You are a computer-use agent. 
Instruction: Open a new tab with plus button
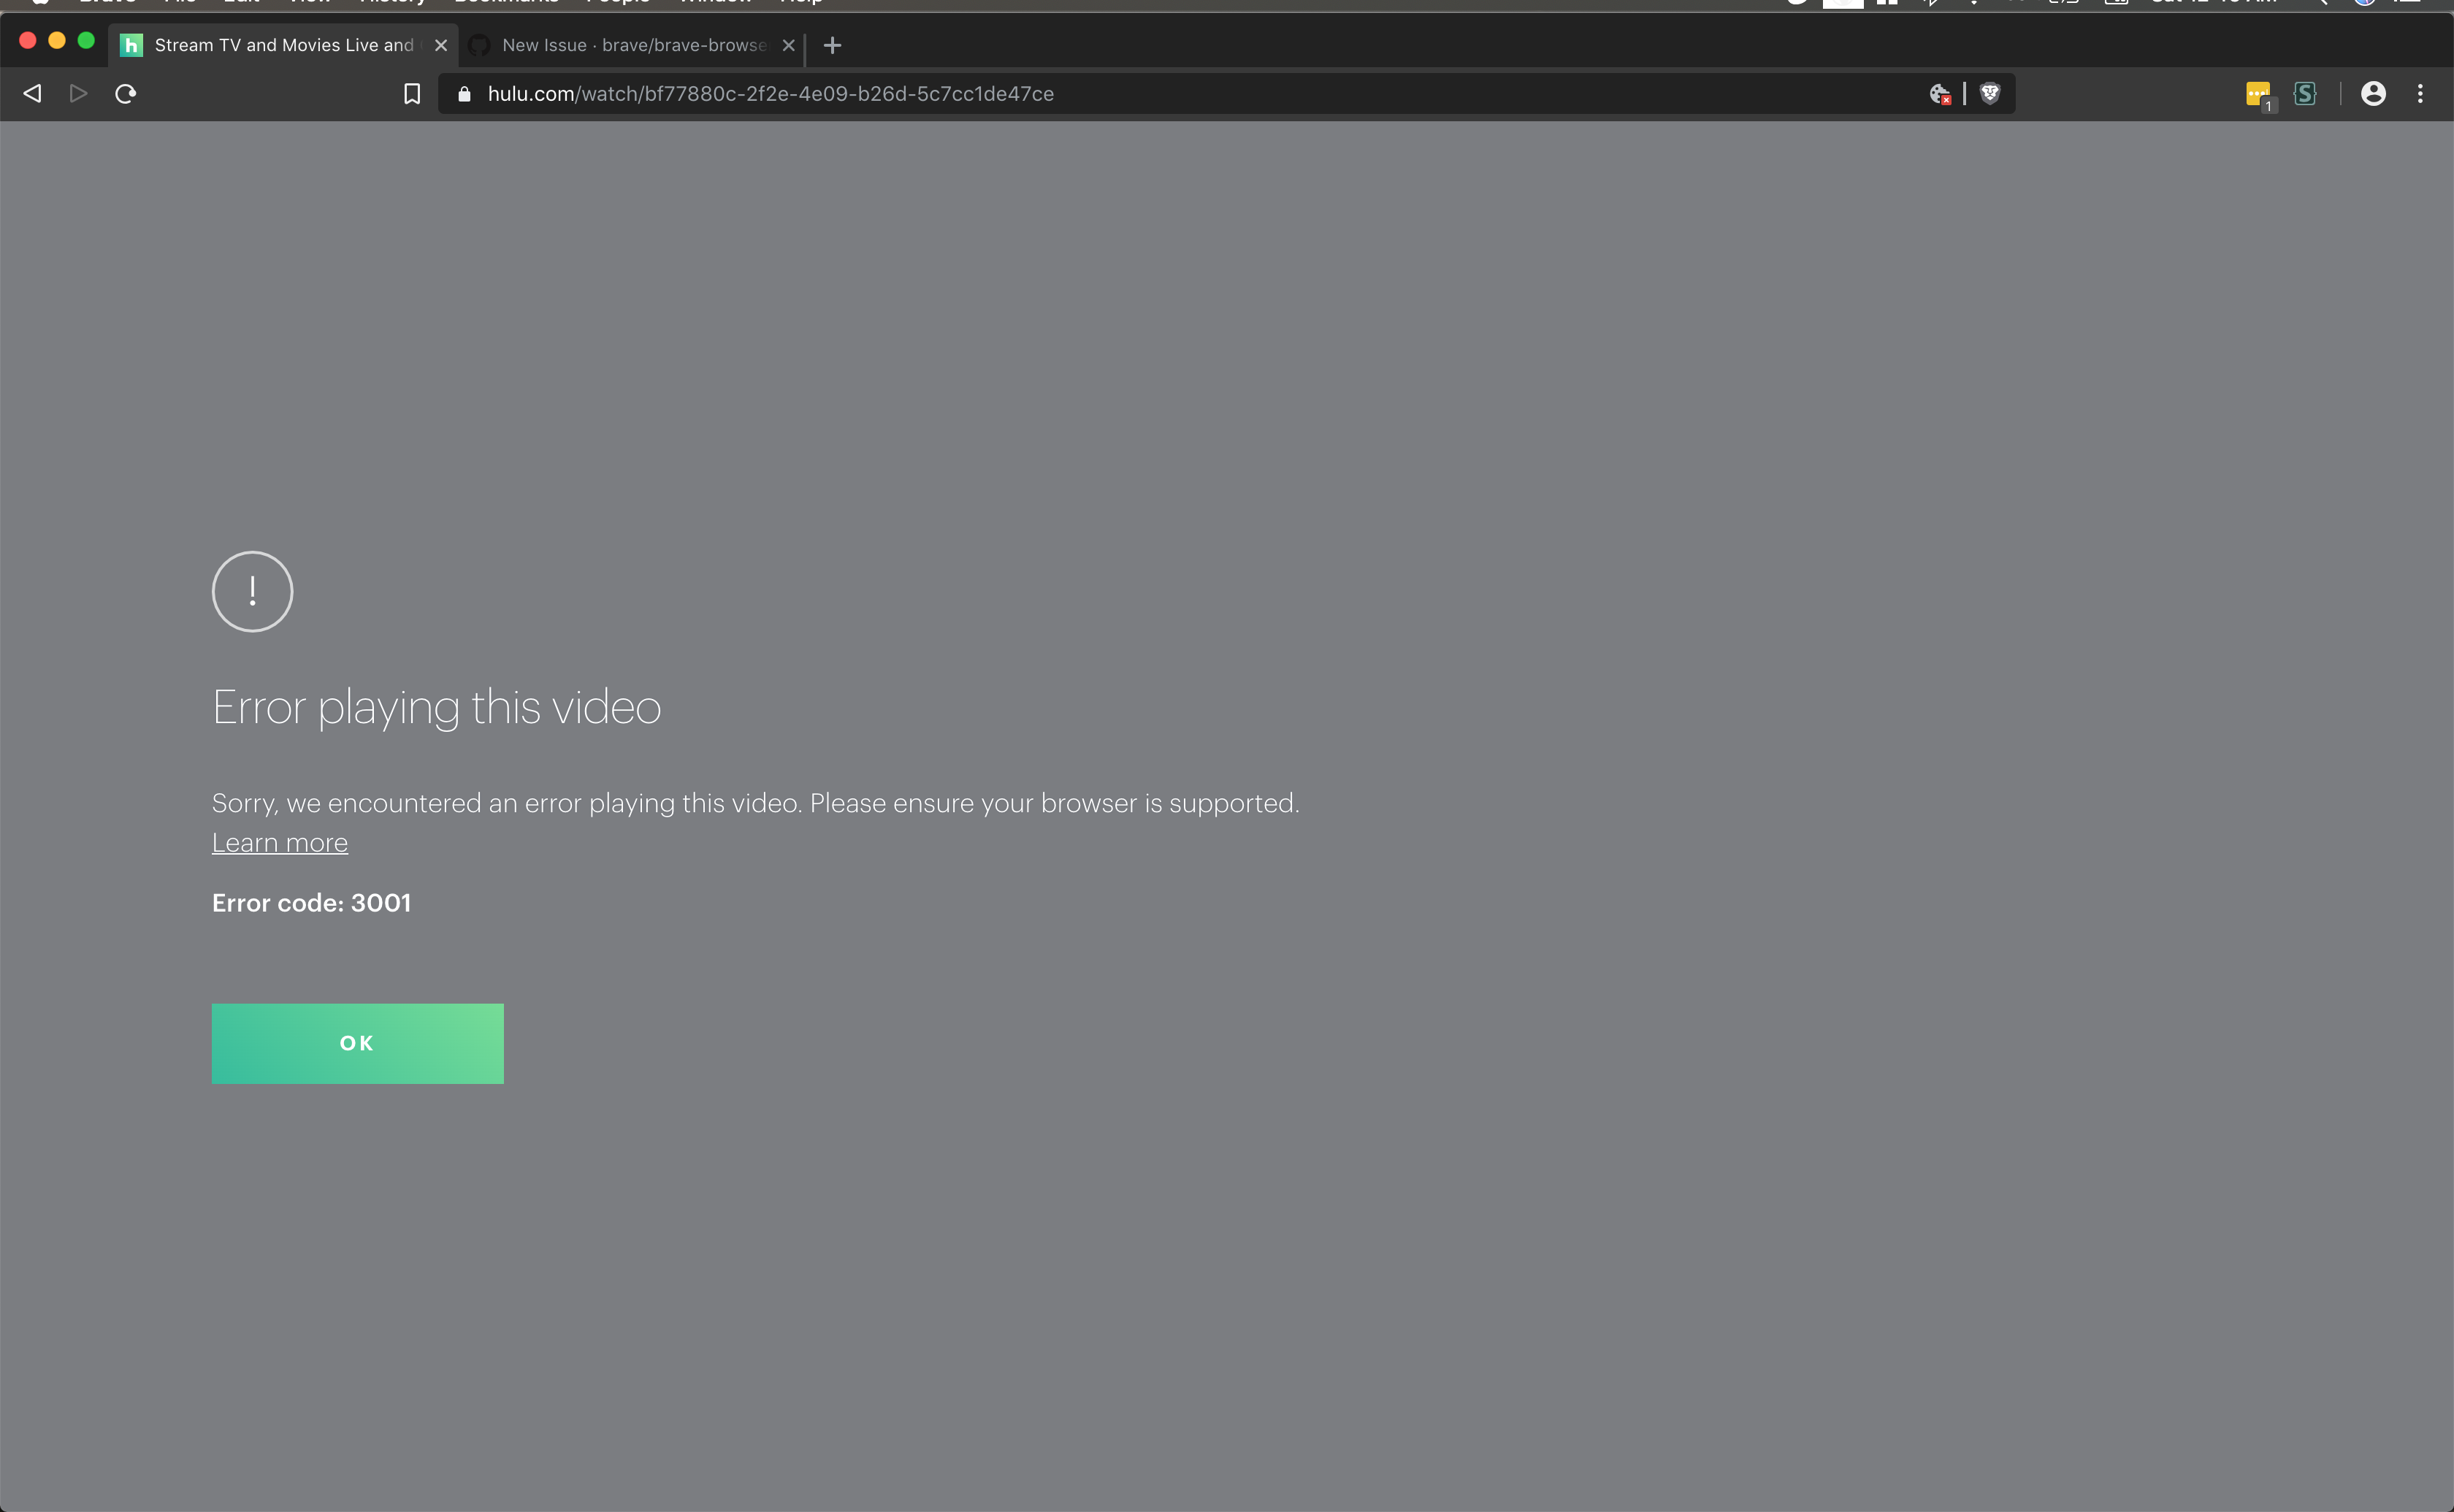click(832, 45)
